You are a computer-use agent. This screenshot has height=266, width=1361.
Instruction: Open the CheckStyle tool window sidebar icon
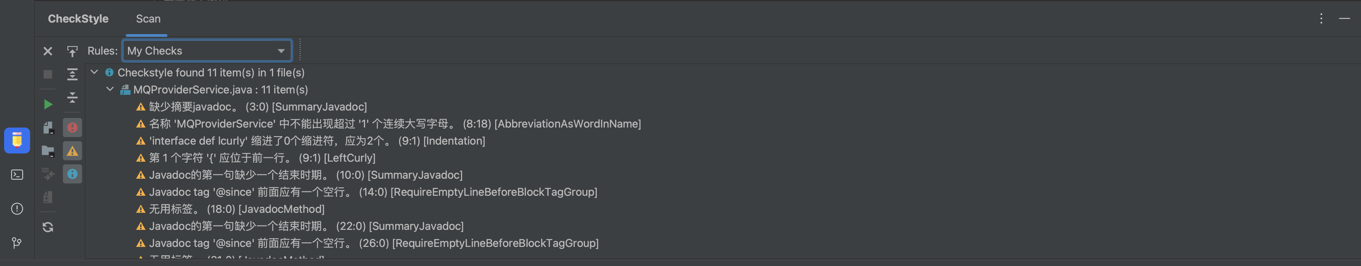tap(17, 141)
